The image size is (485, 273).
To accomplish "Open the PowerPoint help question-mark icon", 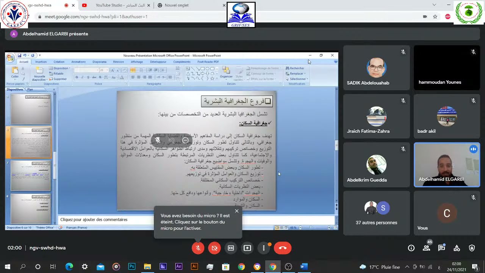I will tap(335, 61).
